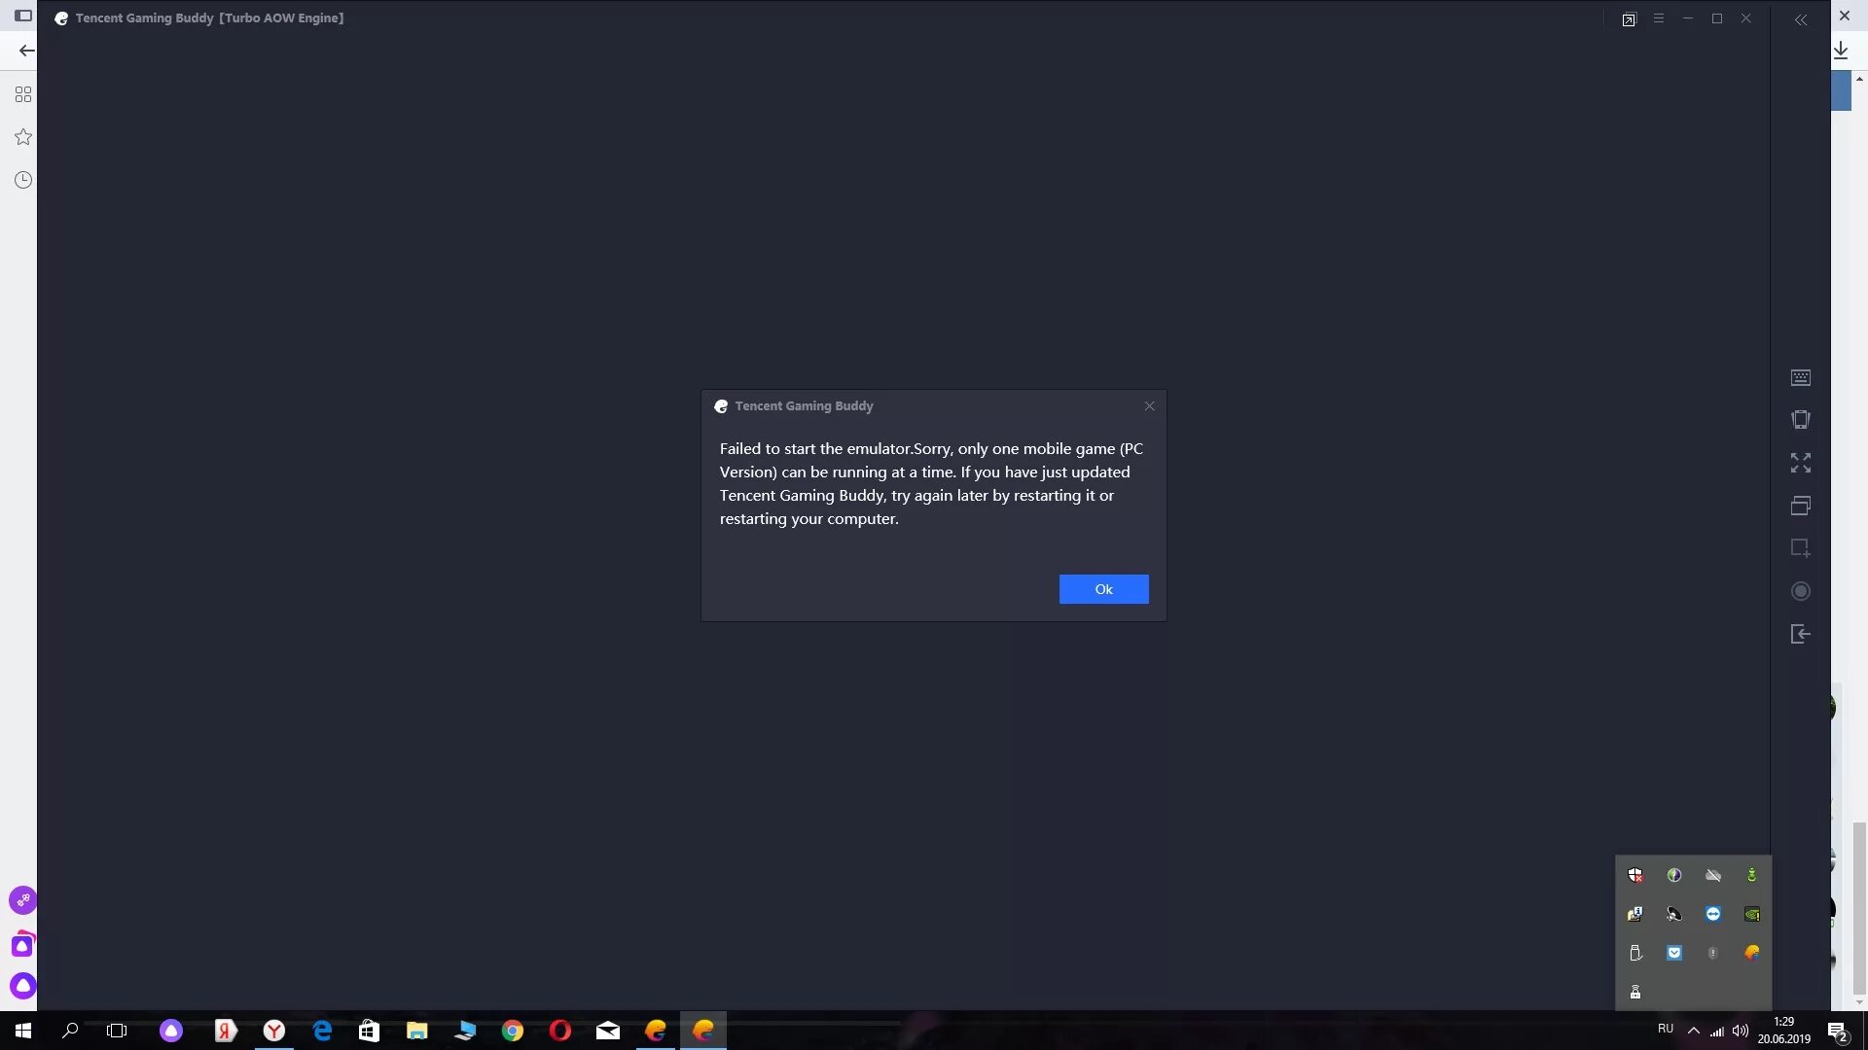Open audio speaker manager tray icon
The image size is (1868, 1050).
[1674, 914]
